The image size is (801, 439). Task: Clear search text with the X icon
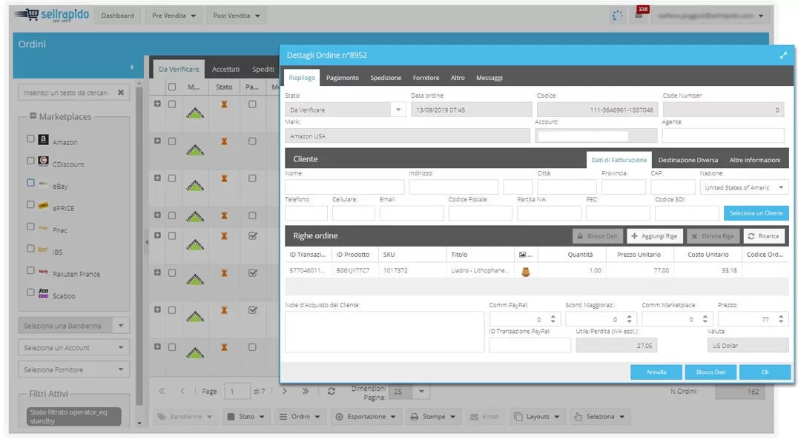coord(121,93)
